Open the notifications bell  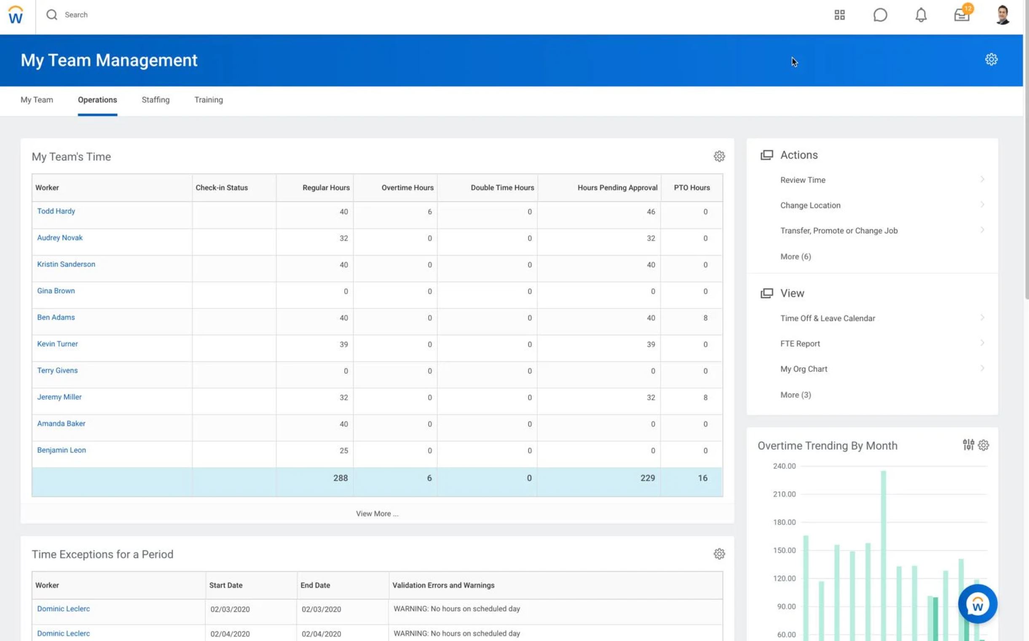tap(921, 15)
